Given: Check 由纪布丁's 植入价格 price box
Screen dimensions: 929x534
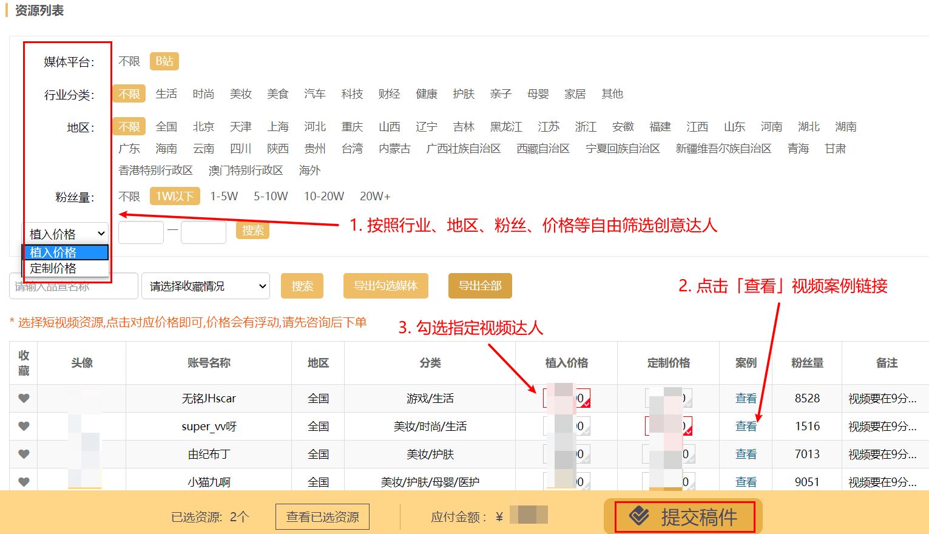Looking at the screenshot, I should (567, 455).
